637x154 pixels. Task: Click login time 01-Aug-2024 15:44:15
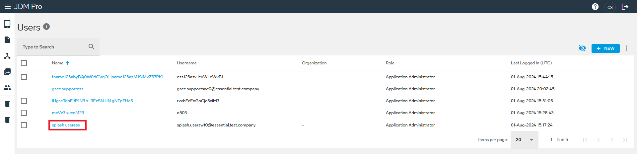[532, 77]
